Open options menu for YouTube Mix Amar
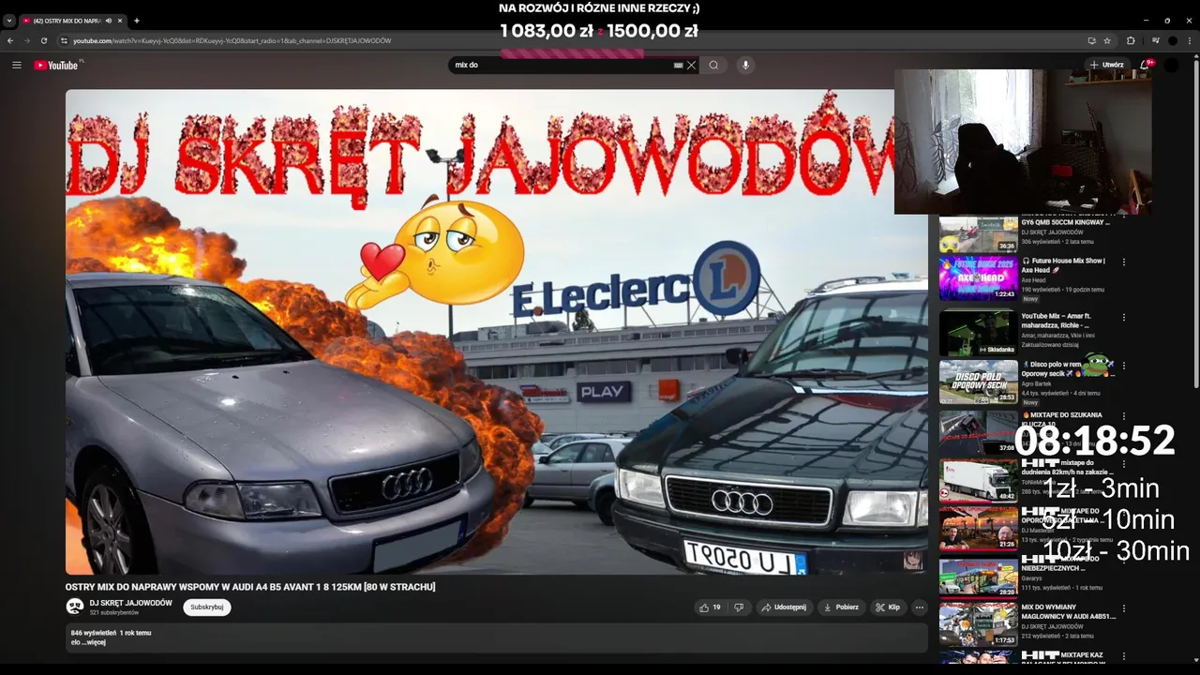The width and height of the screenshot is (1200, 675). [1124, 318]
